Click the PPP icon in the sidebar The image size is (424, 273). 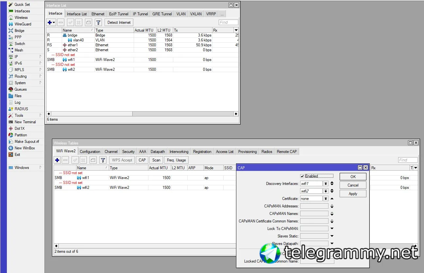(x=11, y=37)
